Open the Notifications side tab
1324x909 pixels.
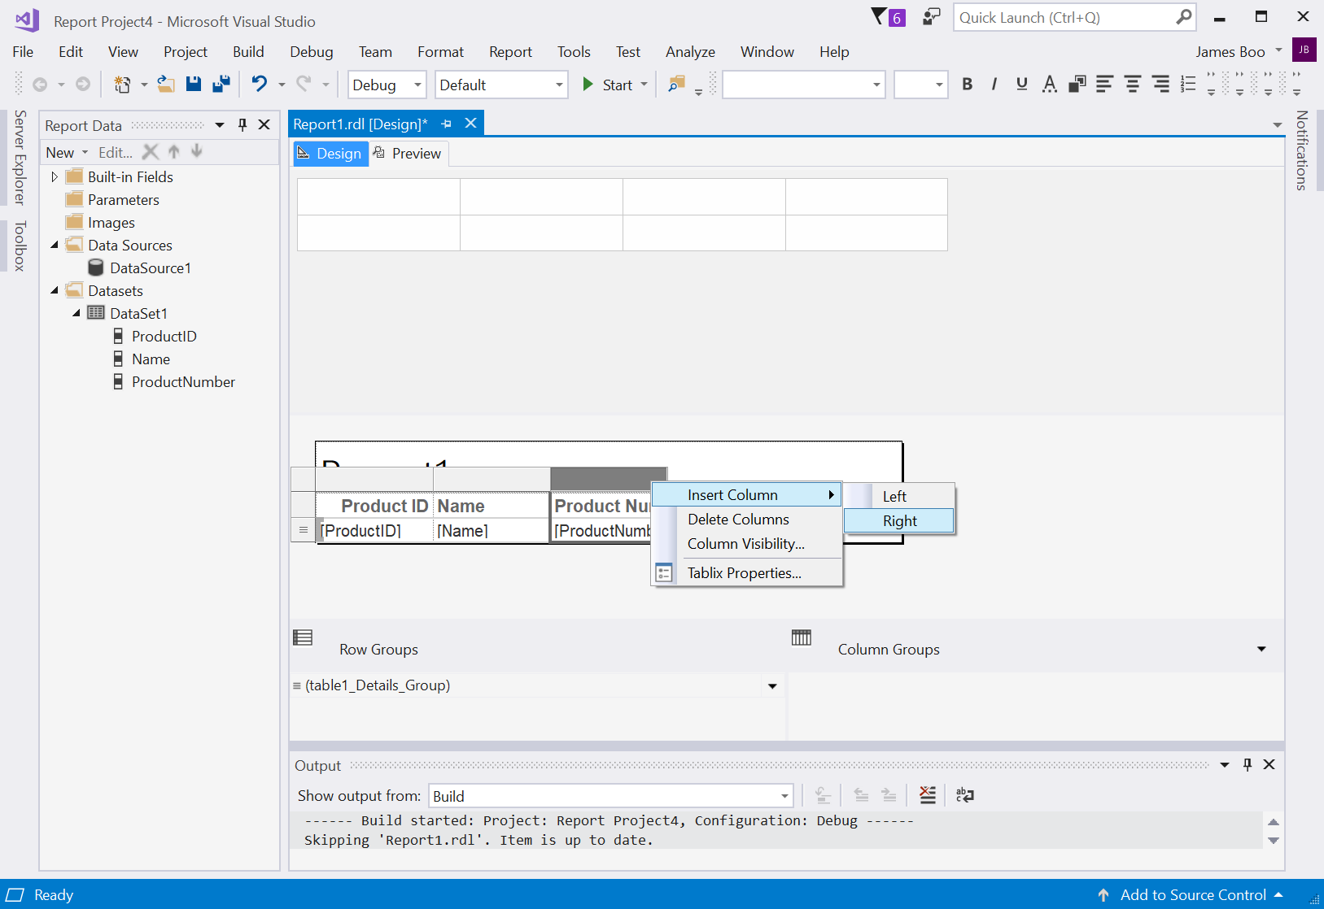(x=1301, y=150)
